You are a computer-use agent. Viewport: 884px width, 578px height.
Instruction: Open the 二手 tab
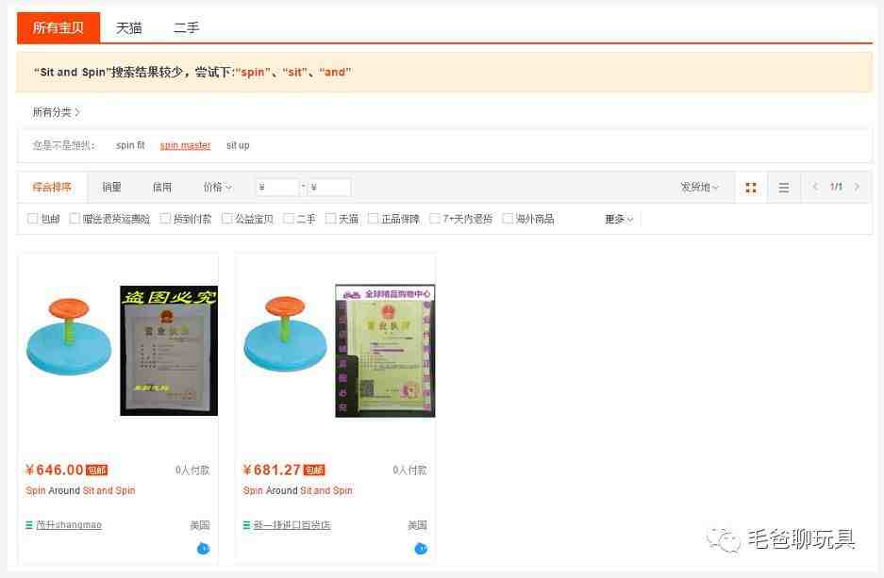[186, 27]
